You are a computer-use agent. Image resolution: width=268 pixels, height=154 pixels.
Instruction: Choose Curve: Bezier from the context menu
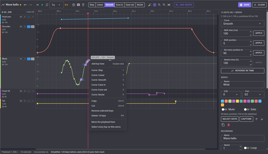click(x=108, y=95)
